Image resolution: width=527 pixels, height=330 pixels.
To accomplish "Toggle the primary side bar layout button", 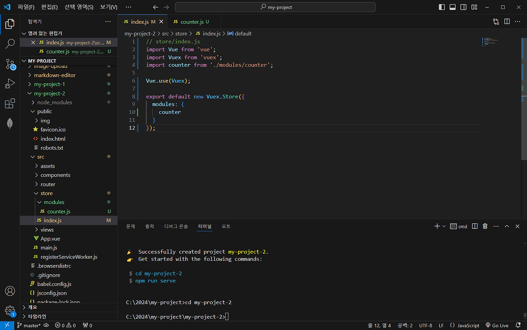I will (442, 7).
